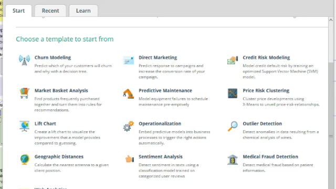
Task: Choose the Price Risk Clustering title
Action: coord(266,90)
